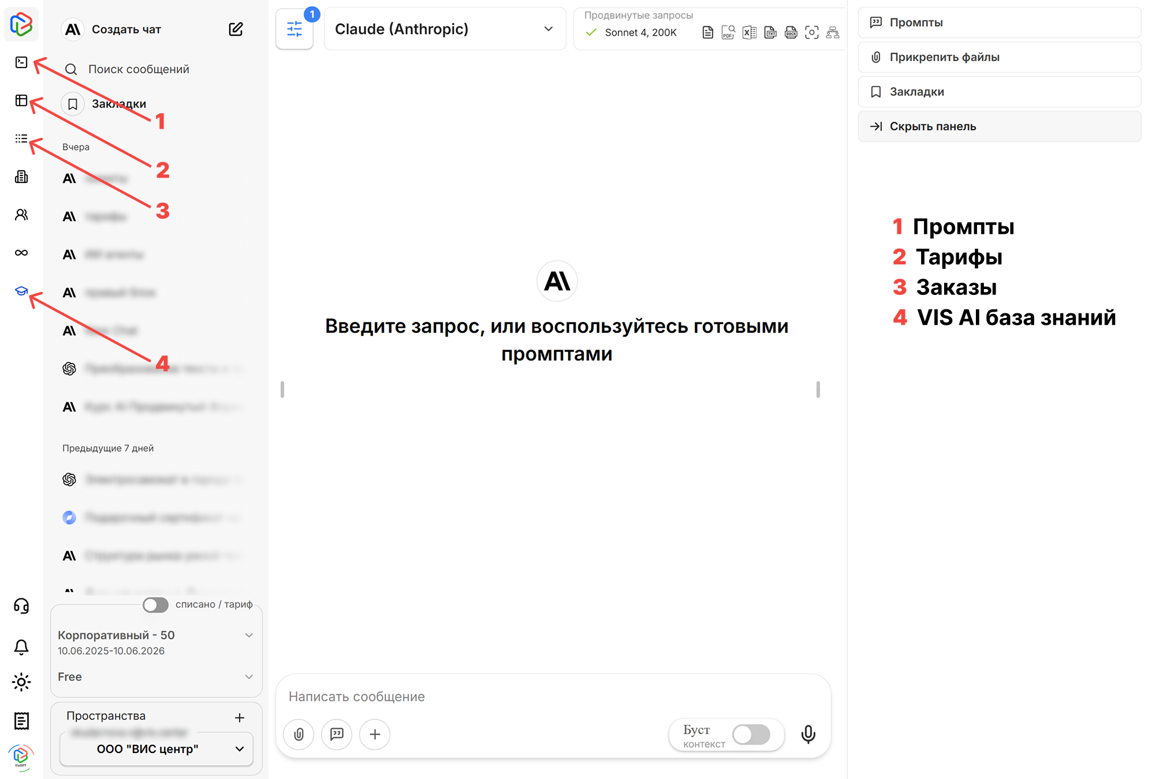The image size is (1152, 779).
Task: Open the users icon in the left rail
Action: pos(21,215)
